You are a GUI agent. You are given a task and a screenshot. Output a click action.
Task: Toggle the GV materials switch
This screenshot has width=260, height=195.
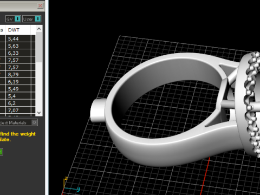(13, 19)
